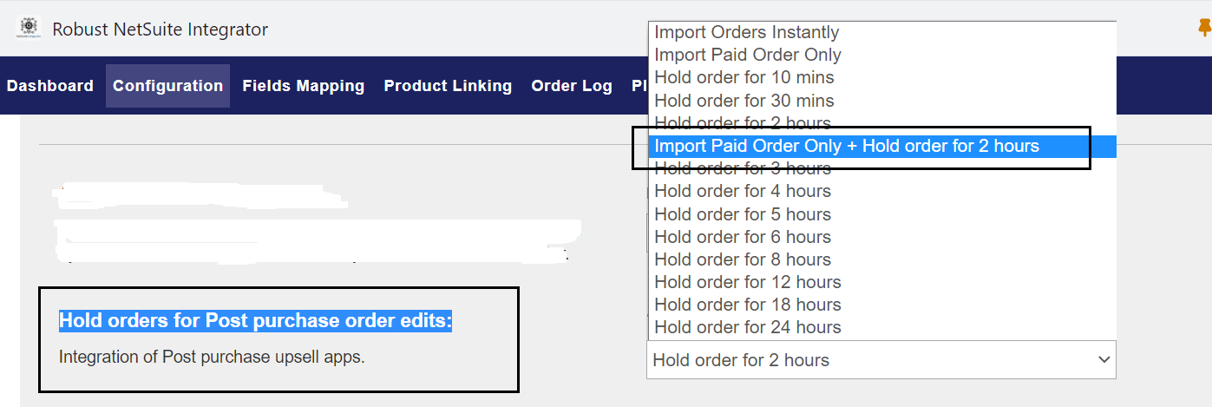Image resolution: width=1212 pixels, height=407 pixels.
Task: Click the Hold orders for Post purchase heading
Action: 255,321
